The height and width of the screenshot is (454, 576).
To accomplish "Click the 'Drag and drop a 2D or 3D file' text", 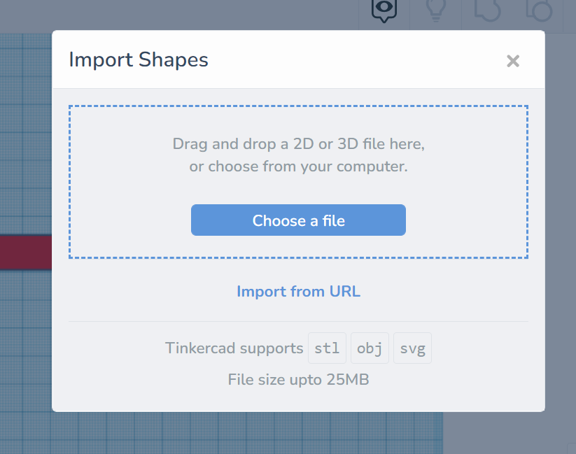I will click(298, 145).
